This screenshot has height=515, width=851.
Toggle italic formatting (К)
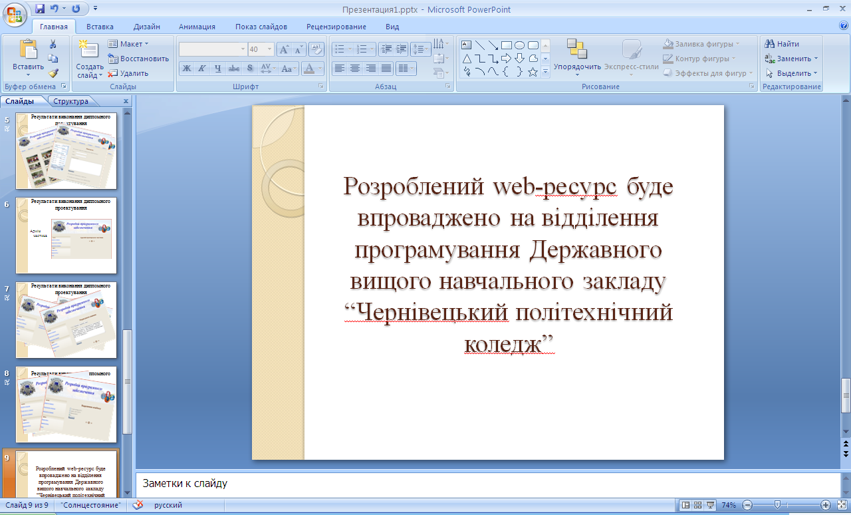202,68
